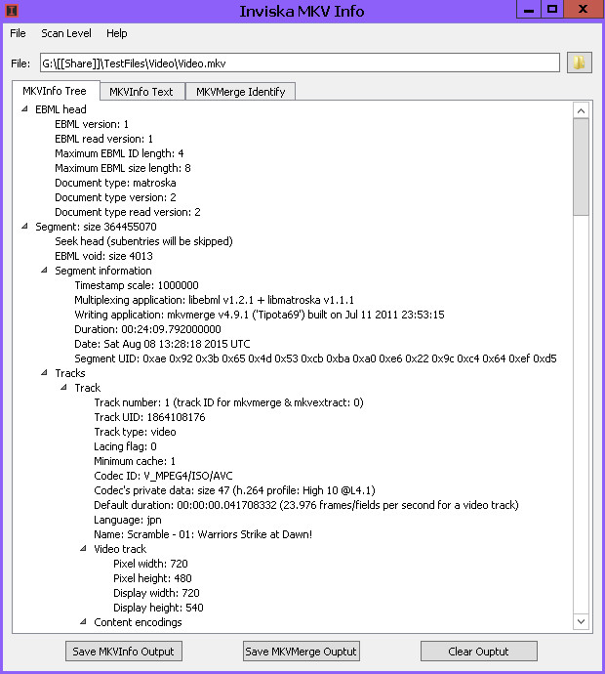Image resolution: width=605 pixels, height=674 pixels.
Task: Select the 'EBML read version: 1' row
Action: coord(103,139)
